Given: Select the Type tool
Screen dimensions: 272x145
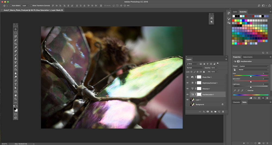Looking at the screenshot, I should [x=16, y=84].
